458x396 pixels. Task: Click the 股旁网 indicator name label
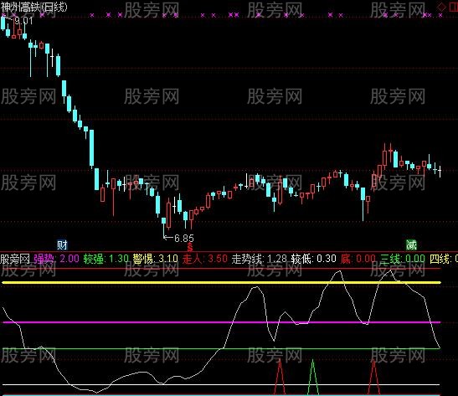[x=15, y=259]
